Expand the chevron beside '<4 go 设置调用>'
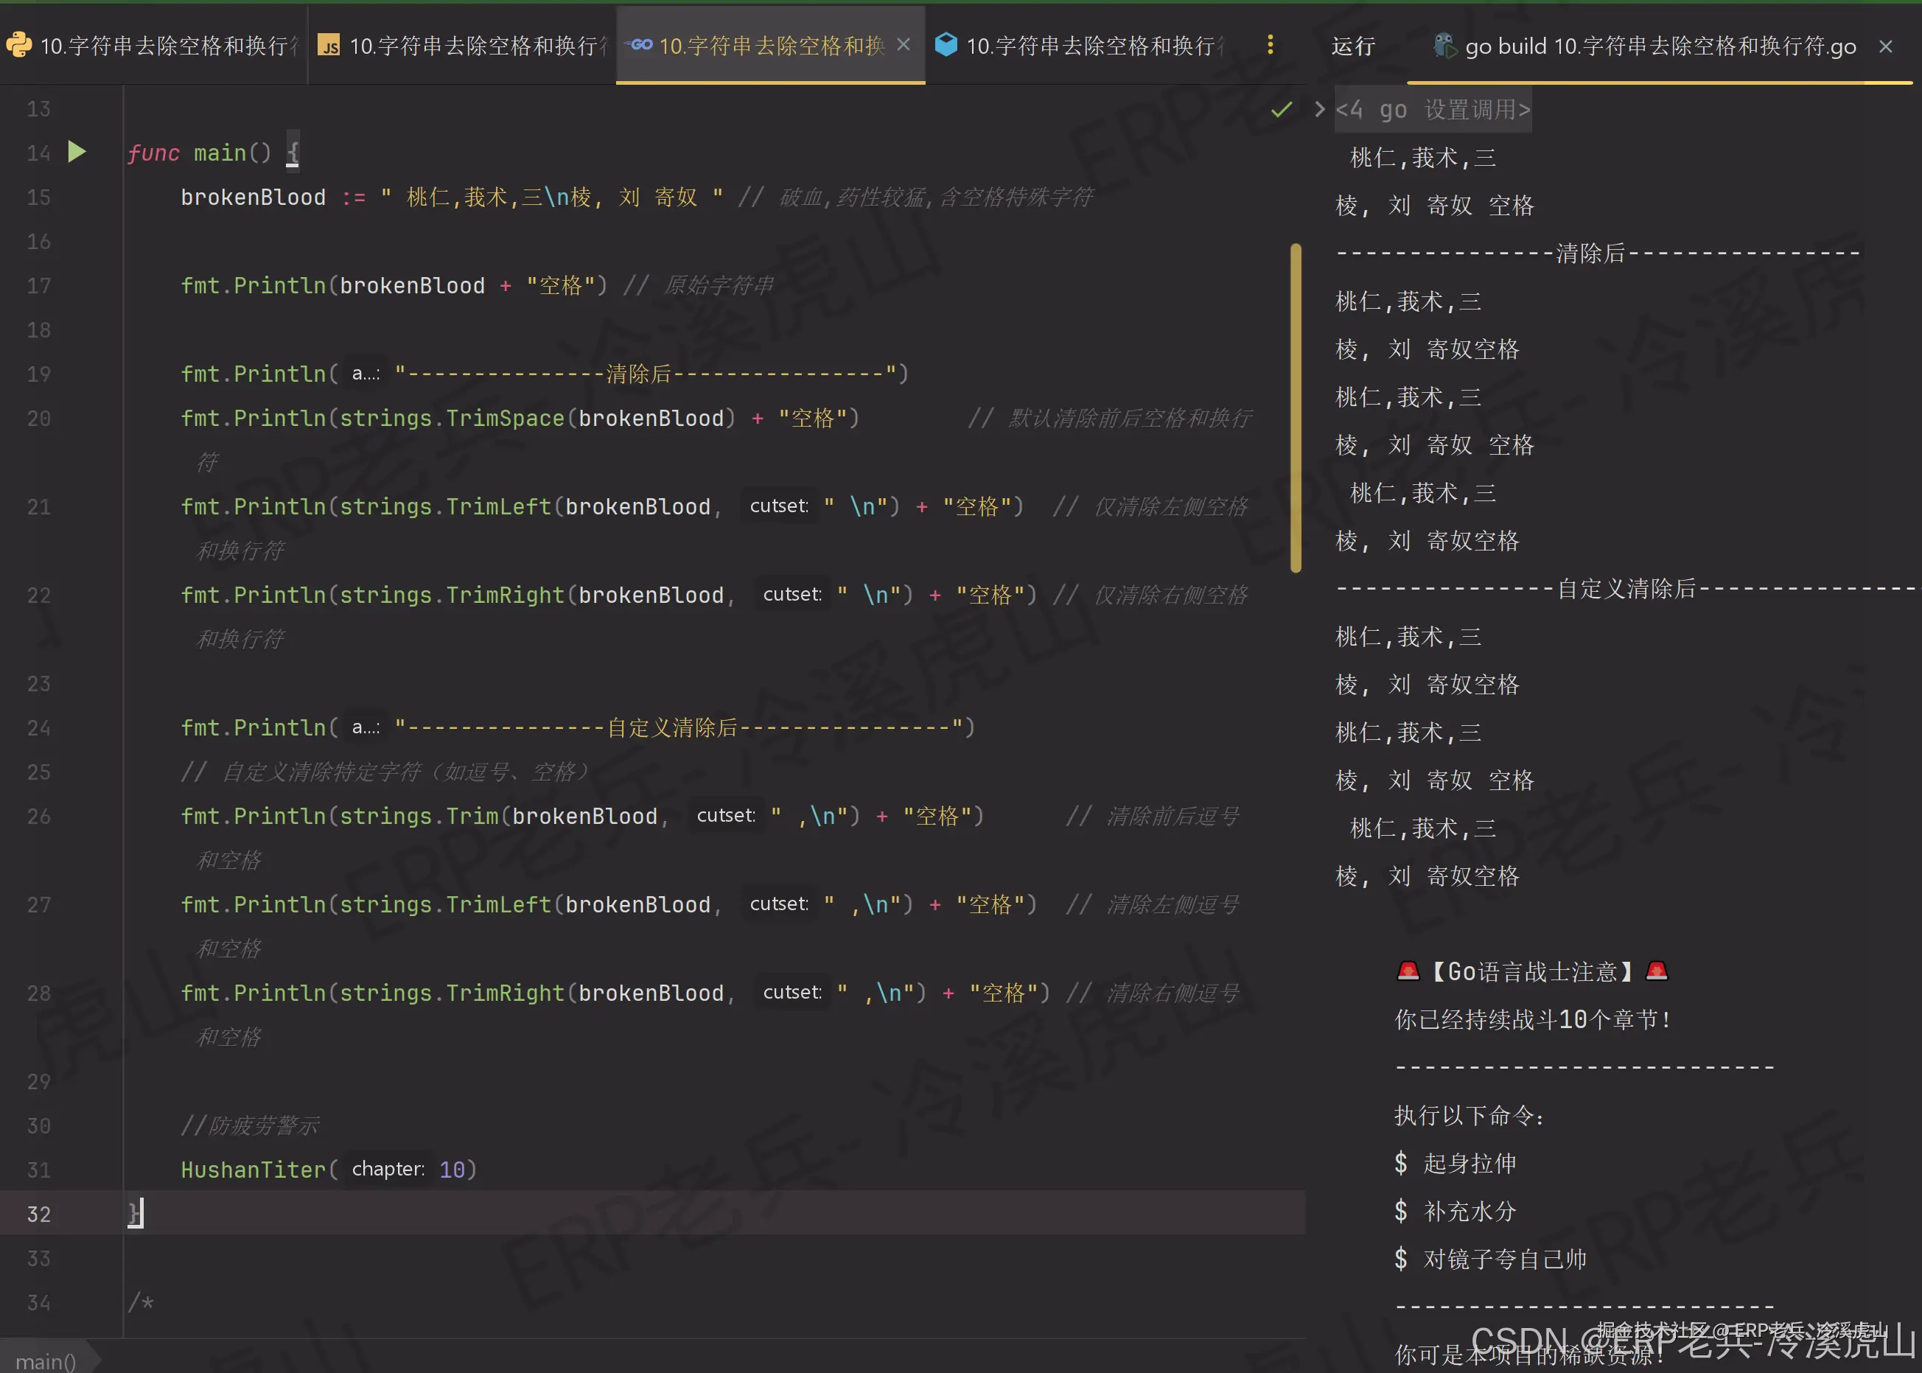Image resolution: width=1922 pixels, height=1373 pixels. (1319, 109)
